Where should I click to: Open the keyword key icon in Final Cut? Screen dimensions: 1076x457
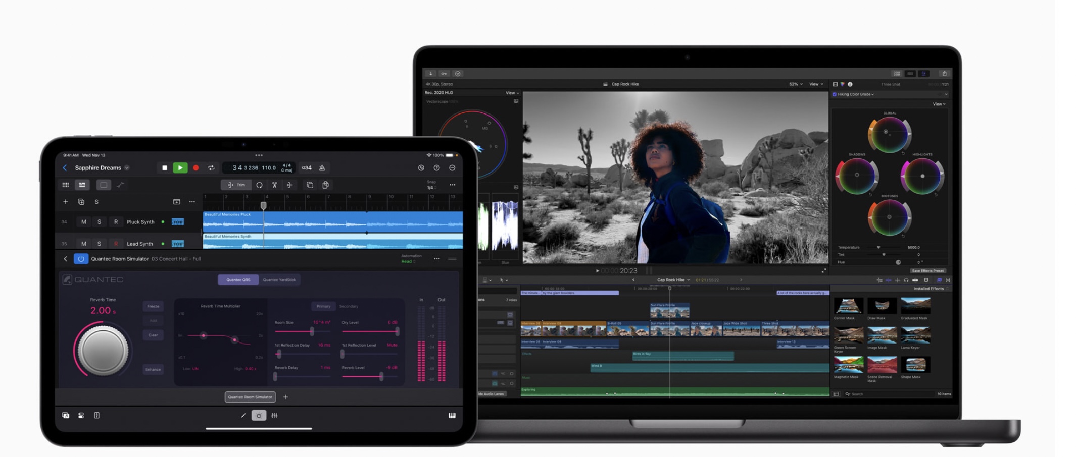444,74
